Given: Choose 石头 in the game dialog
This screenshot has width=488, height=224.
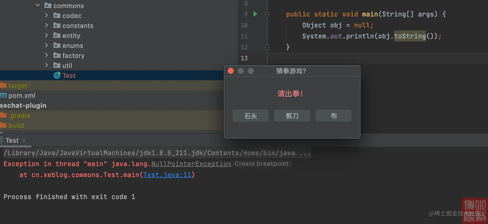Looking at the screenshot, I should pyautogui.click(x=250, y=116).
